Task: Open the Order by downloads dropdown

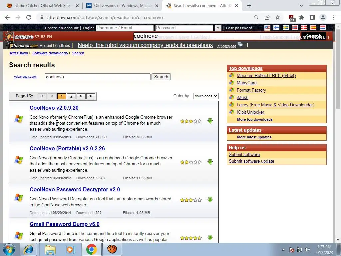Action: coord(206,96)
